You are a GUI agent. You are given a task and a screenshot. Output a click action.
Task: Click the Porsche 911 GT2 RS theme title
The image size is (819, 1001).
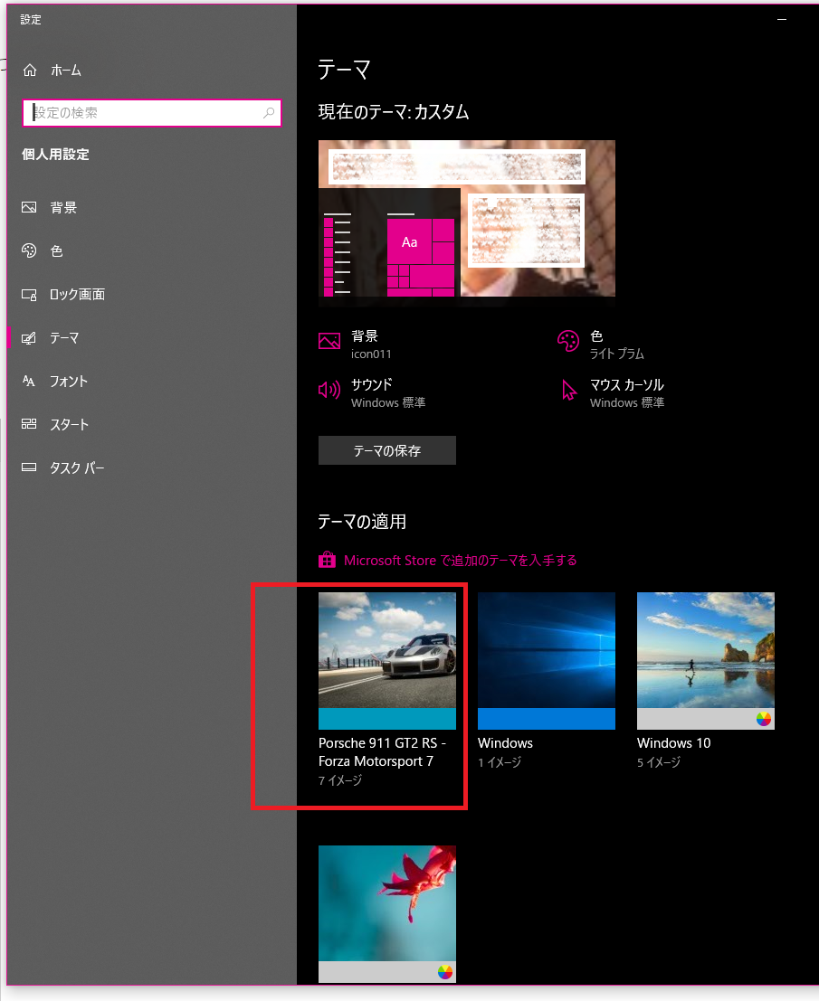[382, 752]
